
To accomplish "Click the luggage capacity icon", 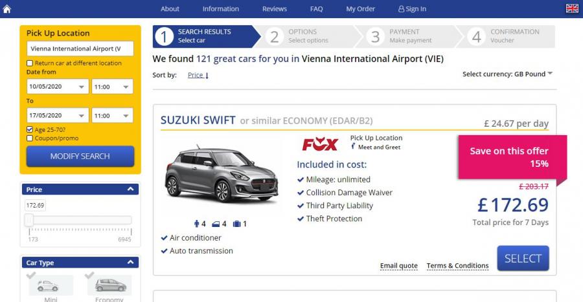I will tap(236, 224).
